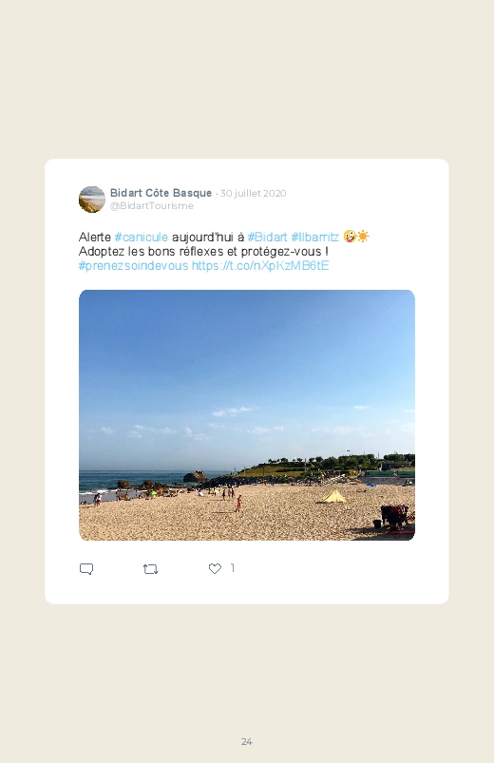Image resolution: width=494 pixels, height=763 pixels.
Task: Click the word 'Alerte' in the tweet
Action: pos(95,237)
